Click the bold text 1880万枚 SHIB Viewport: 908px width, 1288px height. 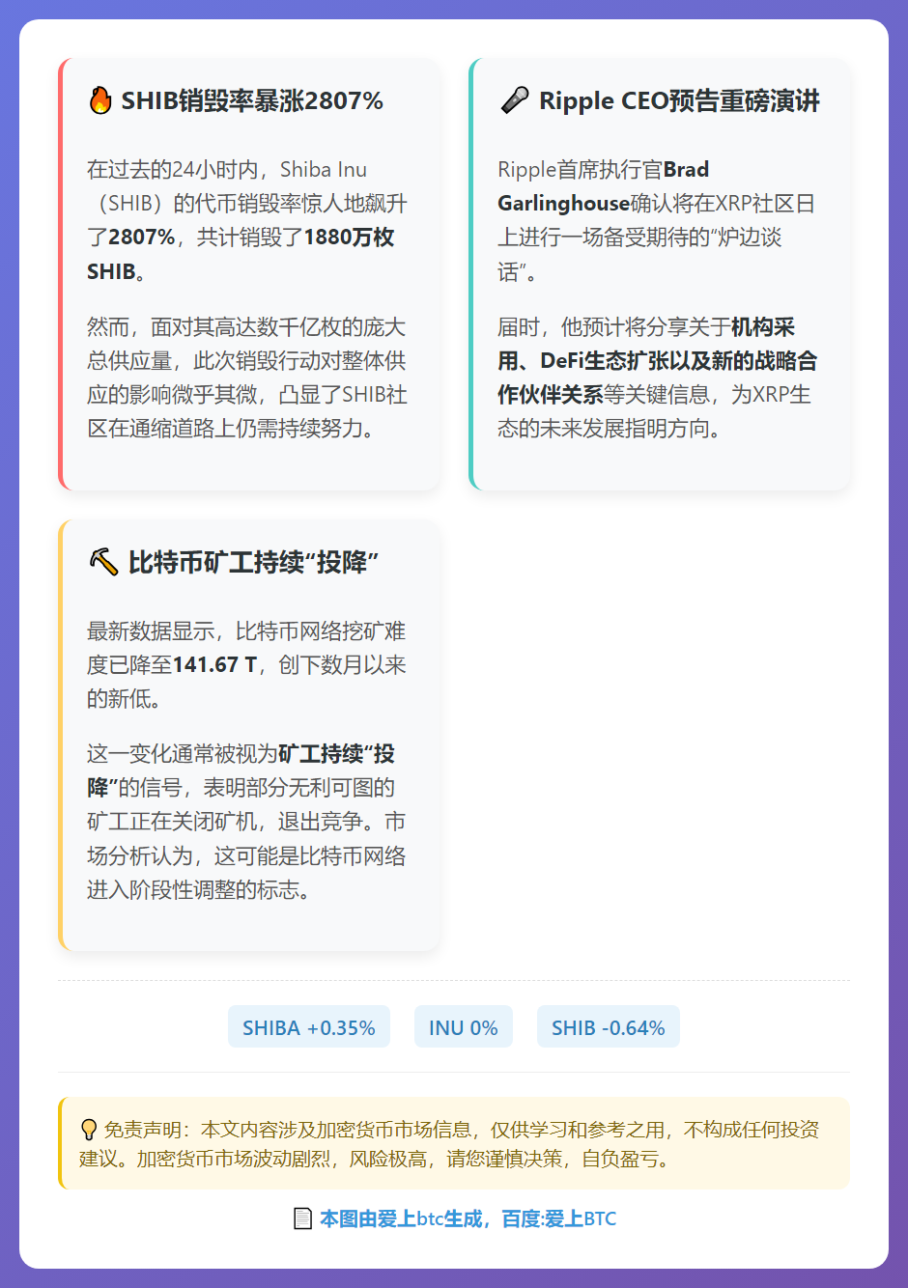[x=241, y=254]
